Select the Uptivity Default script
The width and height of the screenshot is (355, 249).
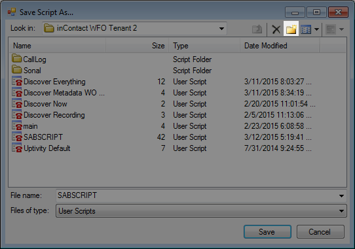click(41, 148)
